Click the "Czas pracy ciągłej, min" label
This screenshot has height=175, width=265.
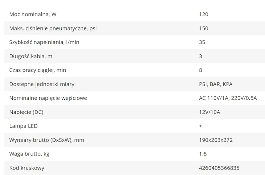pyautogui.click(x=38, y=70)
